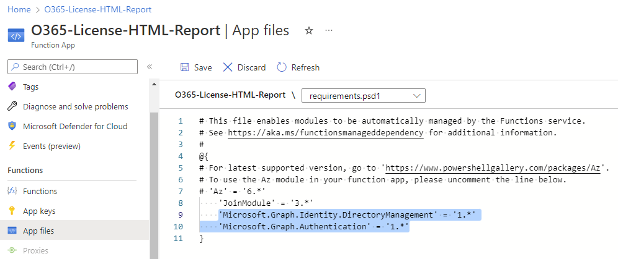Click the sidebar scrollbar thumb
Viewport: 618px width, 259px height.
pos(154,184)
